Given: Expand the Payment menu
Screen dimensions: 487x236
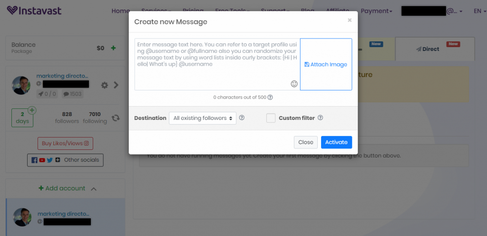Looking at the screenshot, I should pos(376,11).
